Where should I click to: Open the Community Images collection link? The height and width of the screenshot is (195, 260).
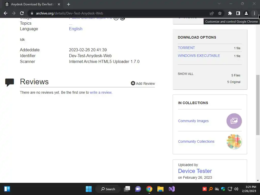(193, 121)
